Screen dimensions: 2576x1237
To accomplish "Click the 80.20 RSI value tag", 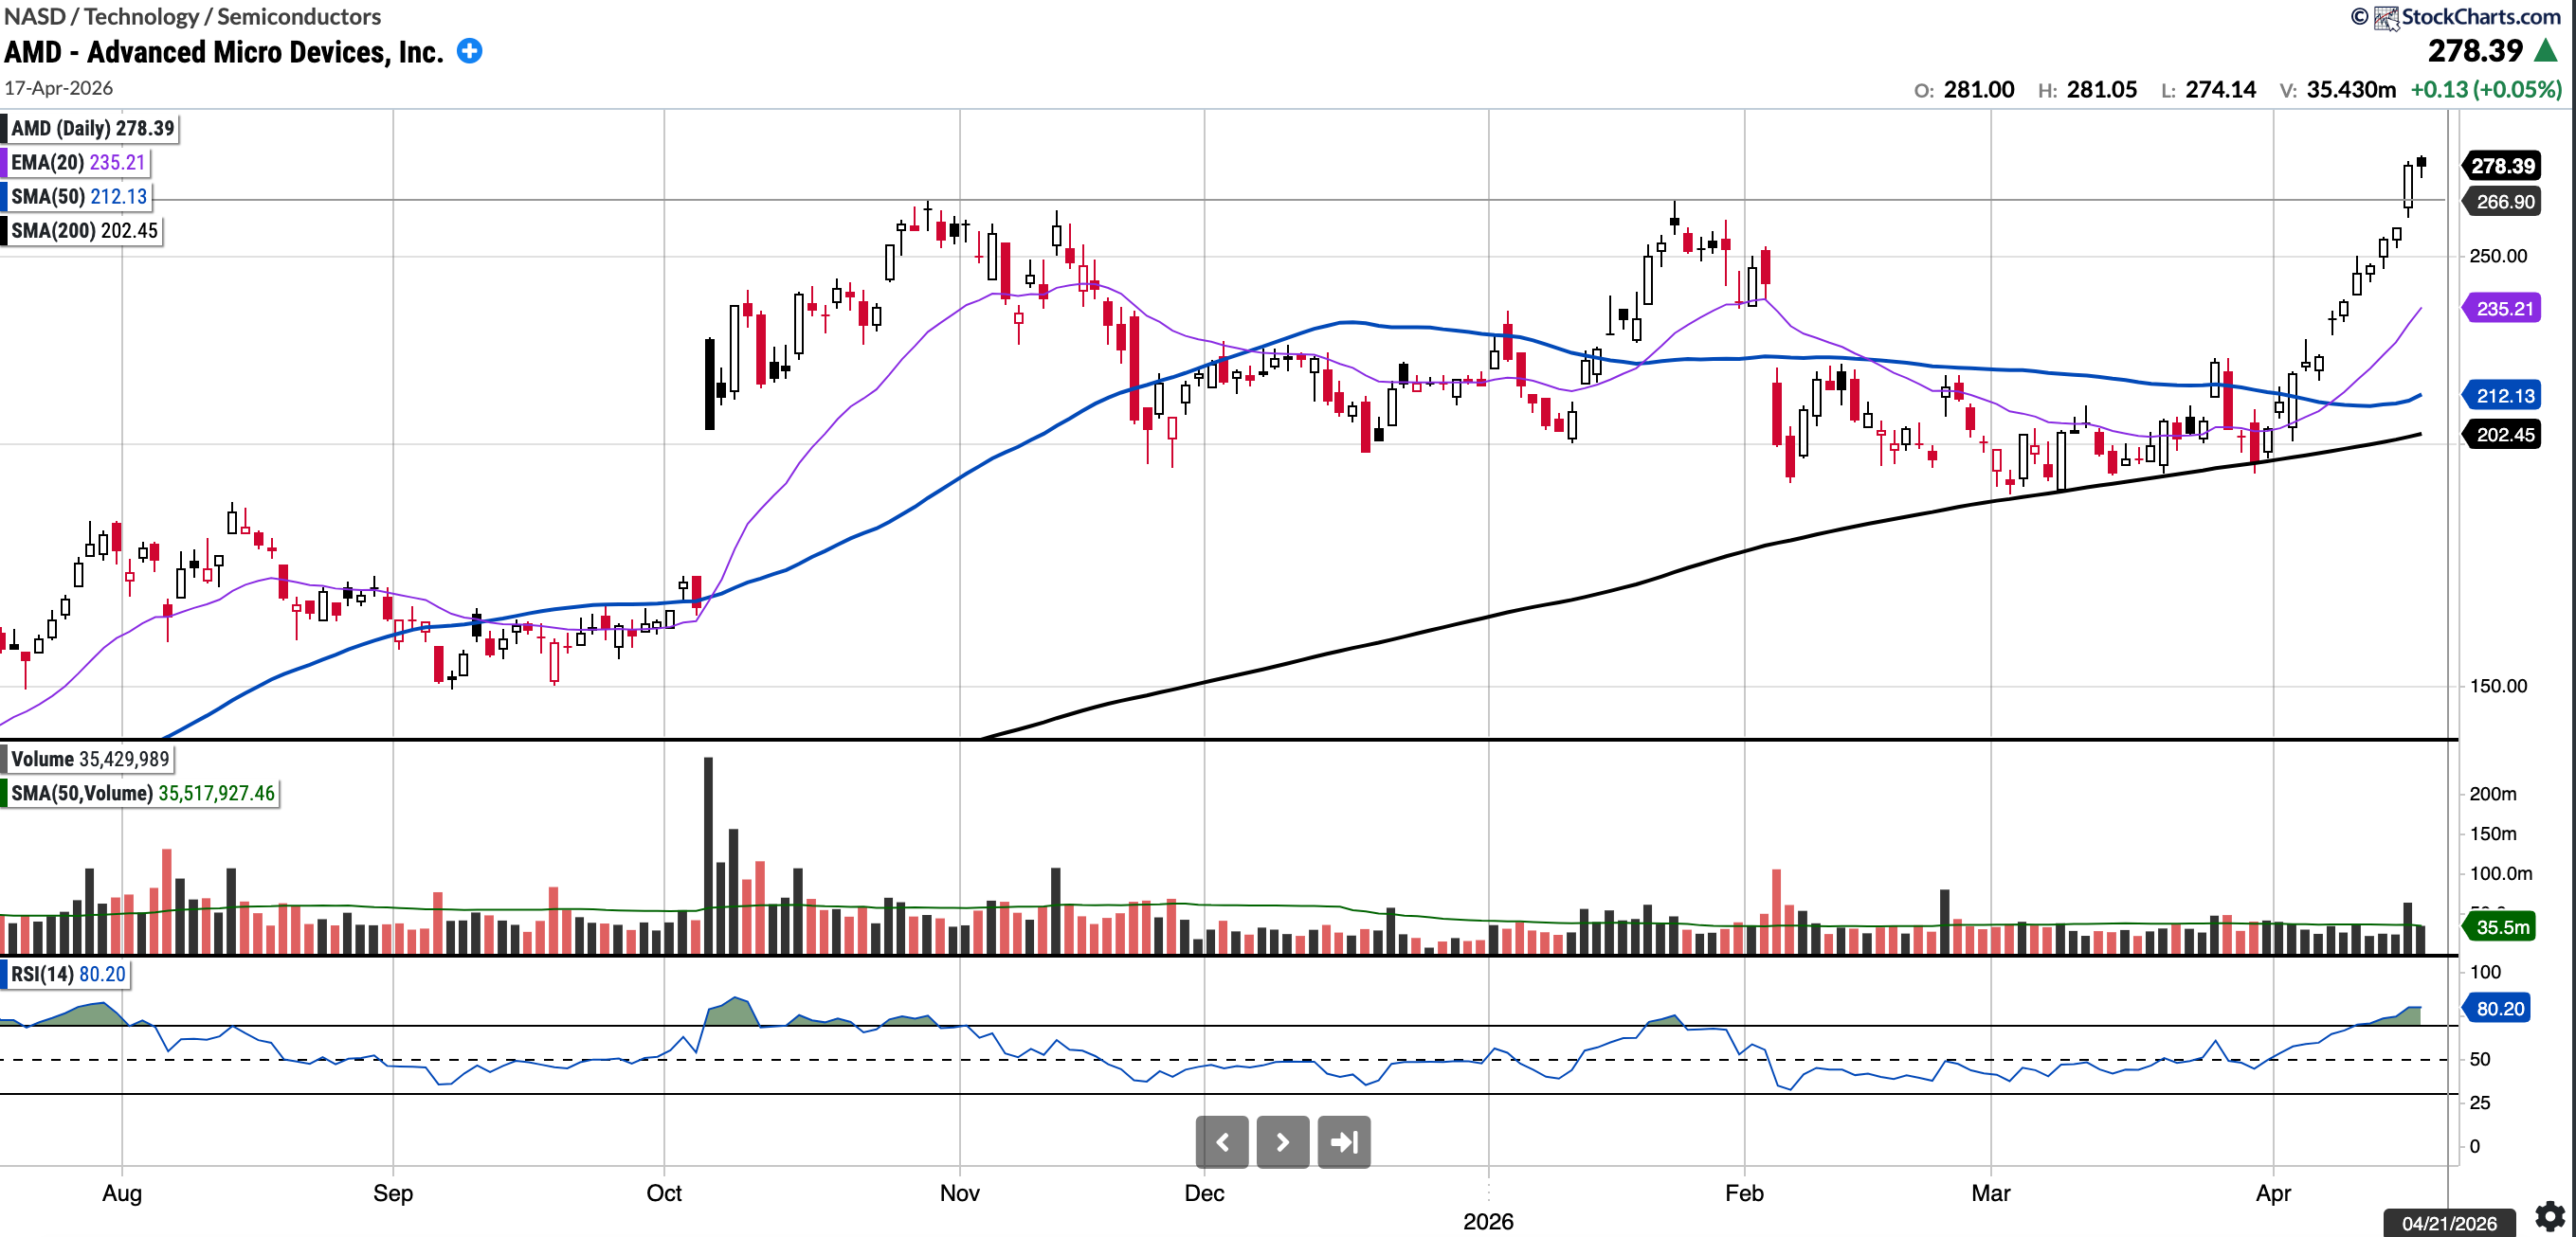I will click(2499, 1008).
